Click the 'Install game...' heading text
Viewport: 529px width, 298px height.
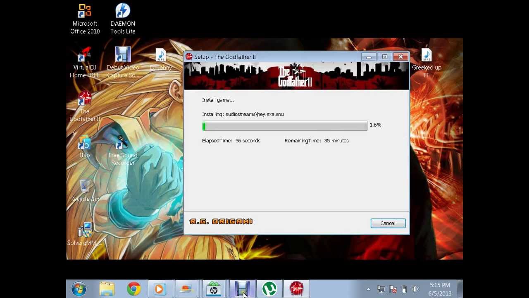tap(218, 100)
